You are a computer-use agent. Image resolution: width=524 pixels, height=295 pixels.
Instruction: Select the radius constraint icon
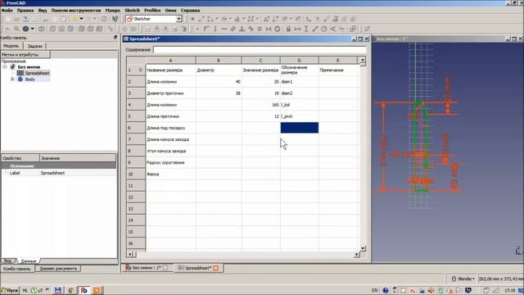coord(324,29)
